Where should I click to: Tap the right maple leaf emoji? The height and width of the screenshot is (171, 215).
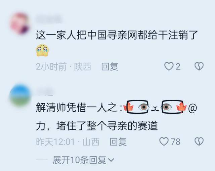[x=181, y=107]
